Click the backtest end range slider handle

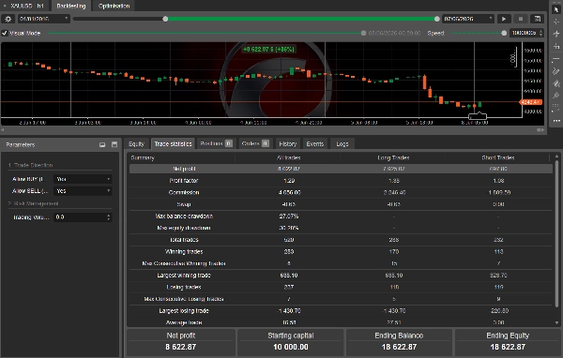[x=436, y=19]
